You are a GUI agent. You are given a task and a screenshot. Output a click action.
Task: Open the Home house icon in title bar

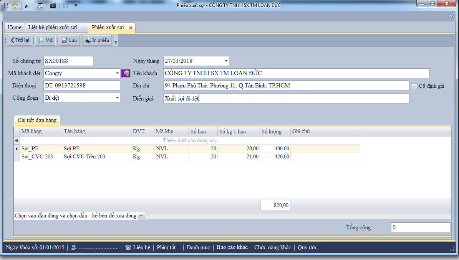(x=15, y=5)
